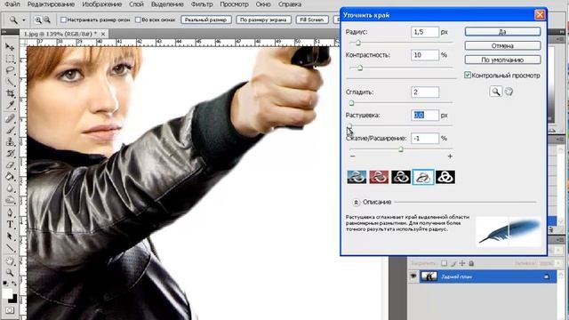Viewport: 569px width, 320px height.
Task: Click the 'Сгладить' value field
Action: pos(425,92)
